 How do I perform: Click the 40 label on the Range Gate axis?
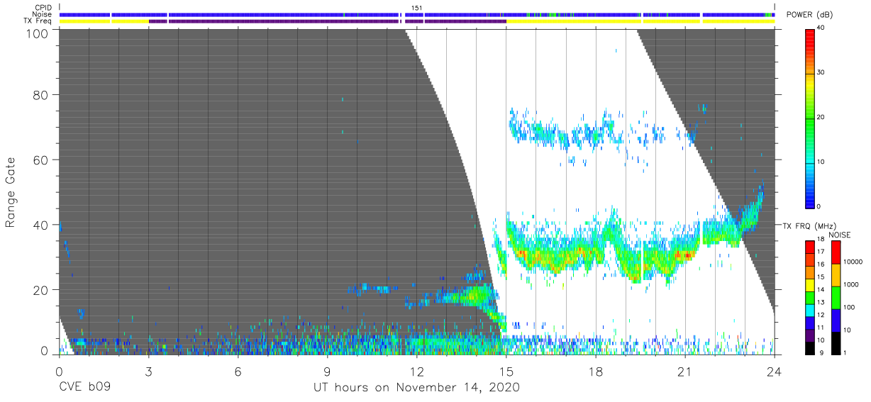40,225
